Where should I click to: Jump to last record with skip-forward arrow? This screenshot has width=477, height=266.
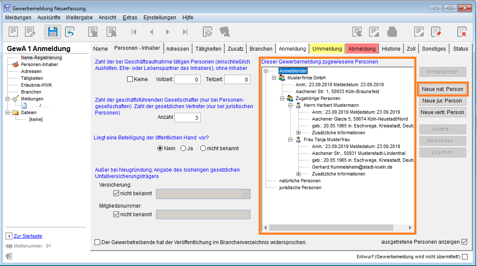click(185, 32)
